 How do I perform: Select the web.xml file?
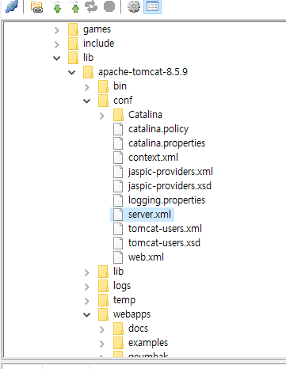[146, 257]
